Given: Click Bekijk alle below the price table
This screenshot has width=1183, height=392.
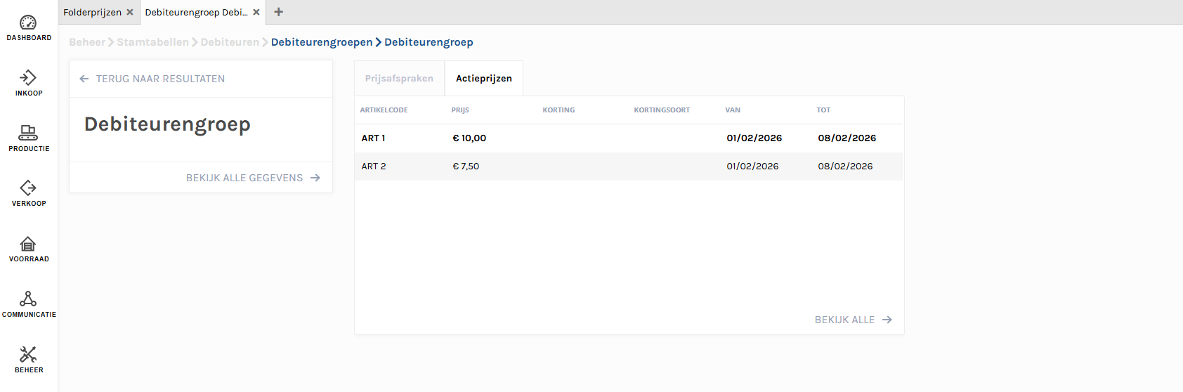Looking at the screenshot, I should (x=853, y=320).
